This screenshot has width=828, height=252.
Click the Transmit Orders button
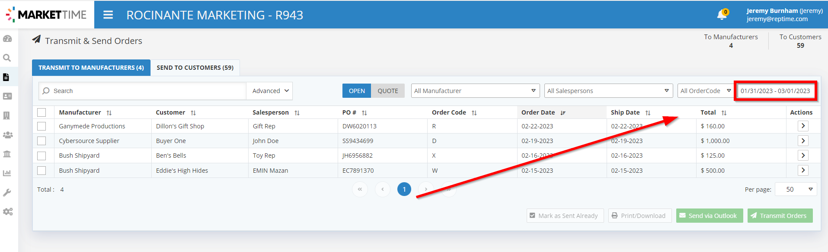click(x=780, y=216)
